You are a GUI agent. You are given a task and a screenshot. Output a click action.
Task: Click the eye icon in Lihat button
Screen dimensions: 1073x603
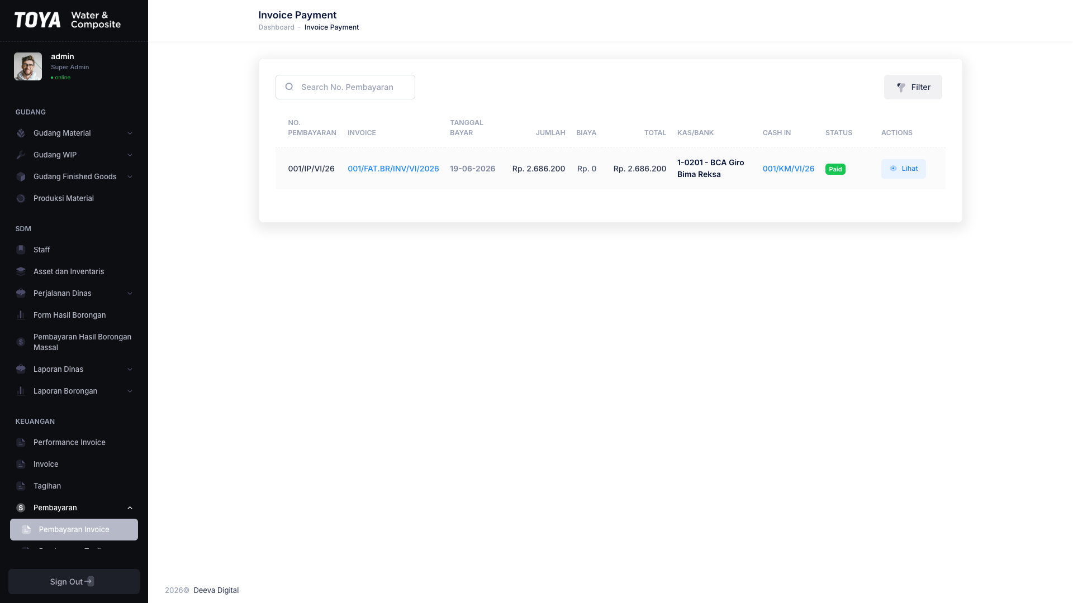[x=893, y=168]
